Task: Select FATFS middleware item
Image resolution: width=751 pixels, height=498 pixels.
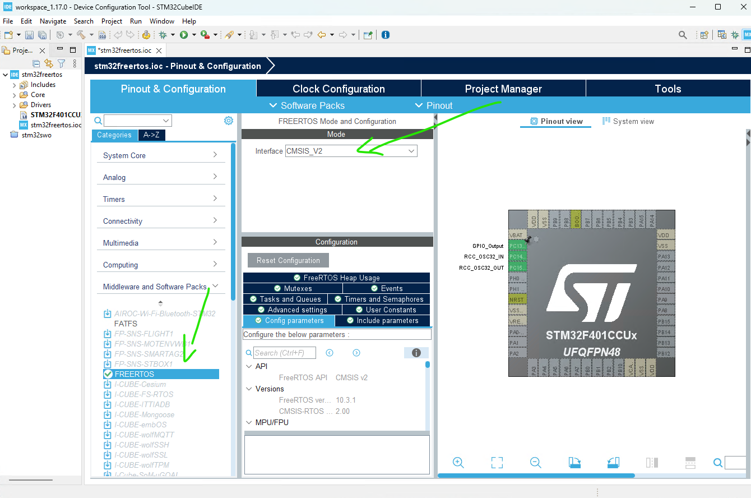Action: coord(126,324)
